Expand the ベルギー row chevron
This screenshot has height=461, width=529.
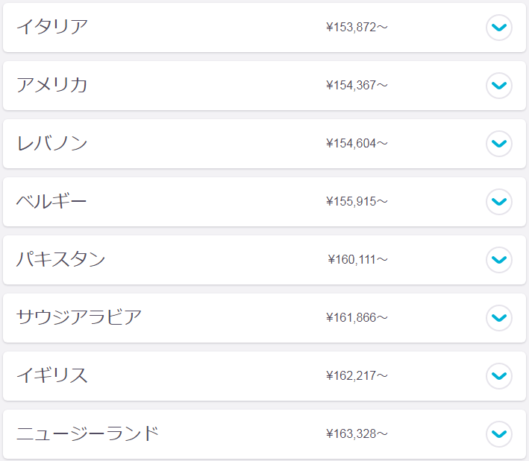pyautogui.click(x=499, y=202)
